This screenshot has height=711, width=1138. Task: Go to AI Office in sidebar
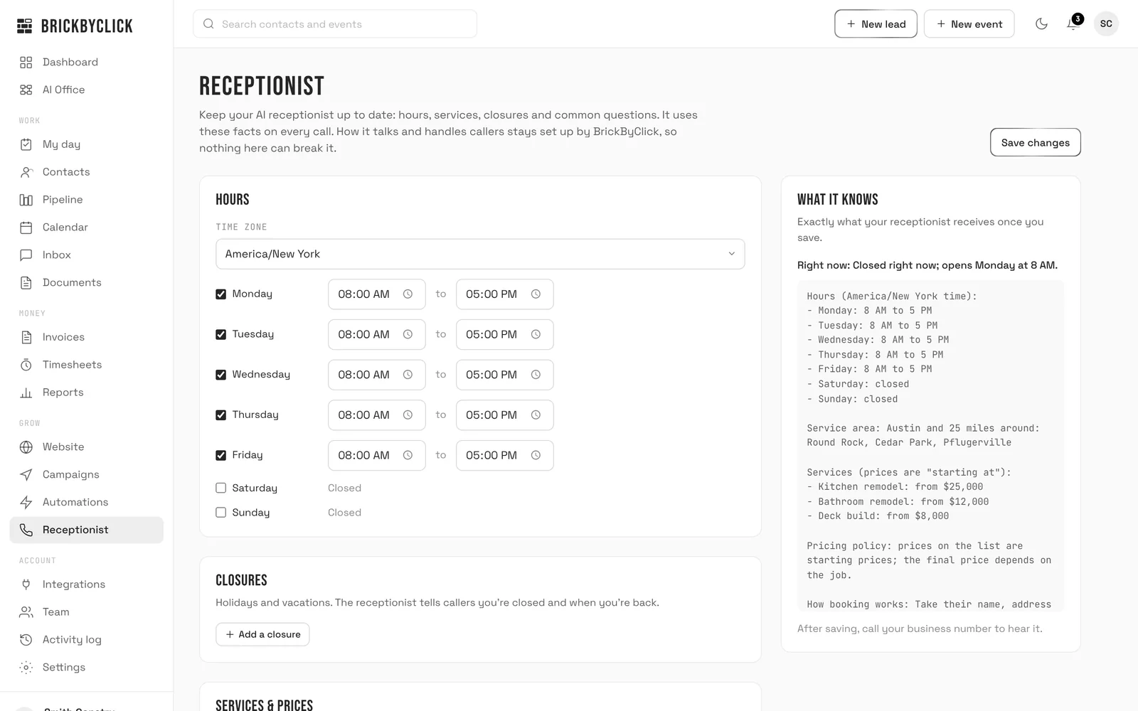coord(87,90)
